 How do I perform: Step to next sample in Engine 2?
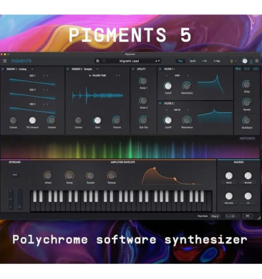[120, 75]
